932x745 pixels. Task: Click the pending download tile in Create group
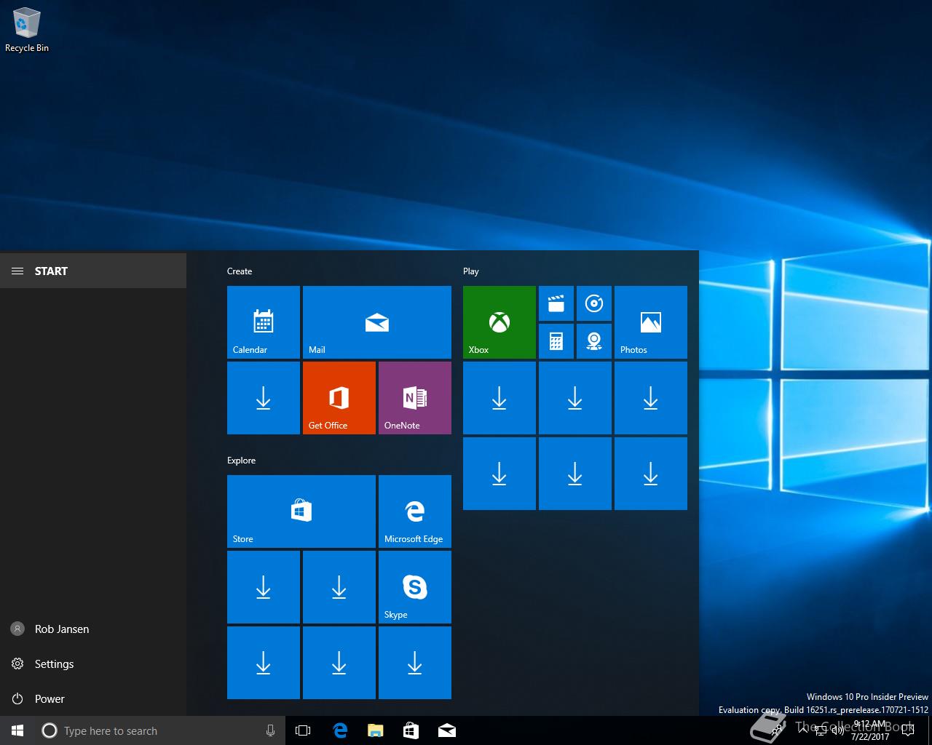264,398
